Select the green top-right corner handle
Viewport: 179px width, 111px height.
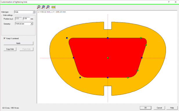141,38
